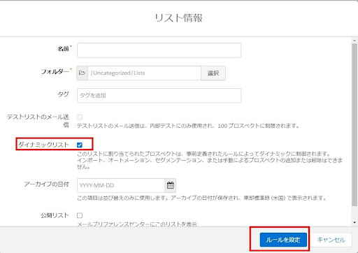358x253 pixels.
Task: Enable the 公開リスト checkbox
Action: [80, 215]
